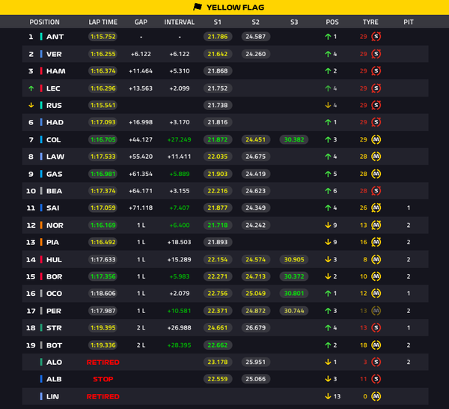Click HAD's soft tyre icon

click(x=376, y=122)
